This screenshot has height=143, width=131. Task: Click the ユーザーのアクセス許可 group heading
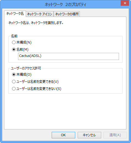click(x=26, y=68)
